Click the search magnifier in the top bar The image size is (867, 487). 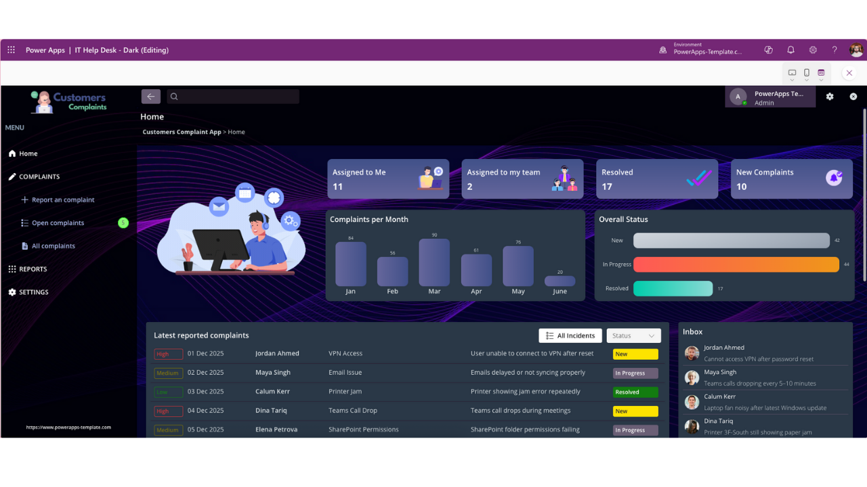coord(173,96)
